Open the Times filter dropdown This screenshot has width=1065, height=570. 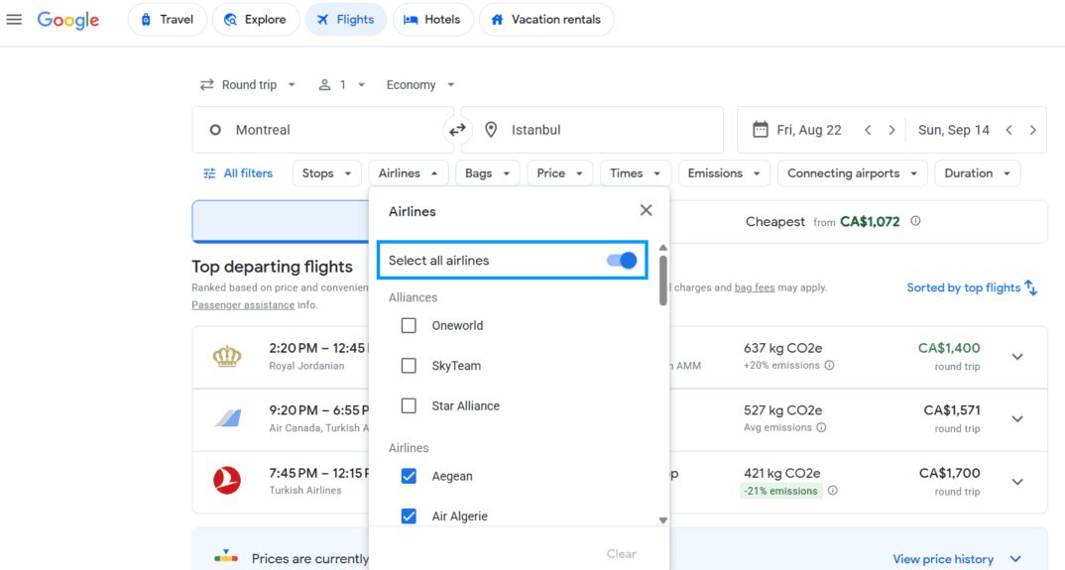pos(635,173)
